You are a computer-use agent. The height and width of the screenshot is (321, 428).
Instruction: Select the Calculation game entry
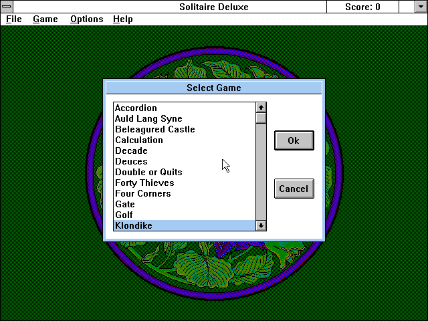[x=185, y=140]
